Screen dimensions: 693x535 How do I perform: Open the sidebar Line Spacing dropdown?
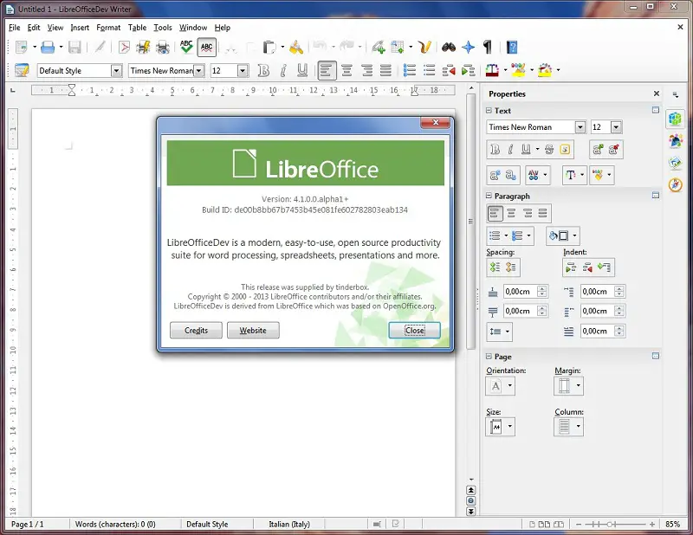(500, 332)
